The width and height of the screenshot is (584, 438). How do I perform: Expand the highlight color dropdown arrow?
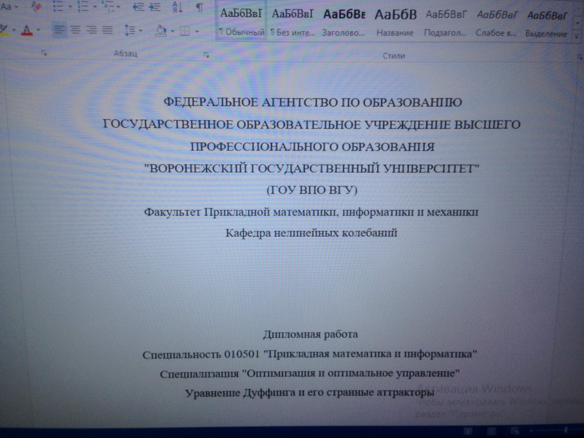(x=14, y=30)
